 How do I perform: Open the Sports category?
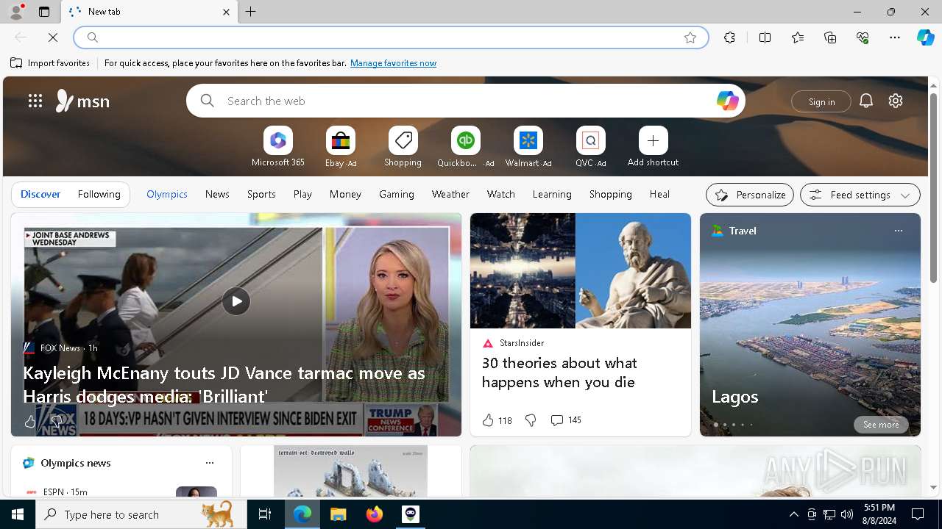click(261, 194)
